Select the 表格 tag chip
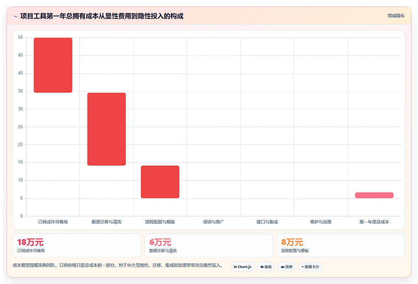 (x=266, y=267)
